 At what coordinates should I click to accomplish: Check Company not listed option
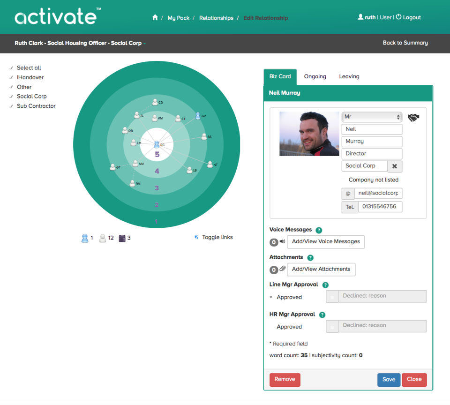click(x=344, y=180)
